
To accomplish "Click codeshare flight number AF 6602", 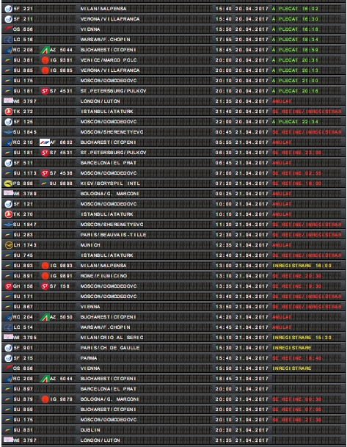I will (x=61, y=142).
